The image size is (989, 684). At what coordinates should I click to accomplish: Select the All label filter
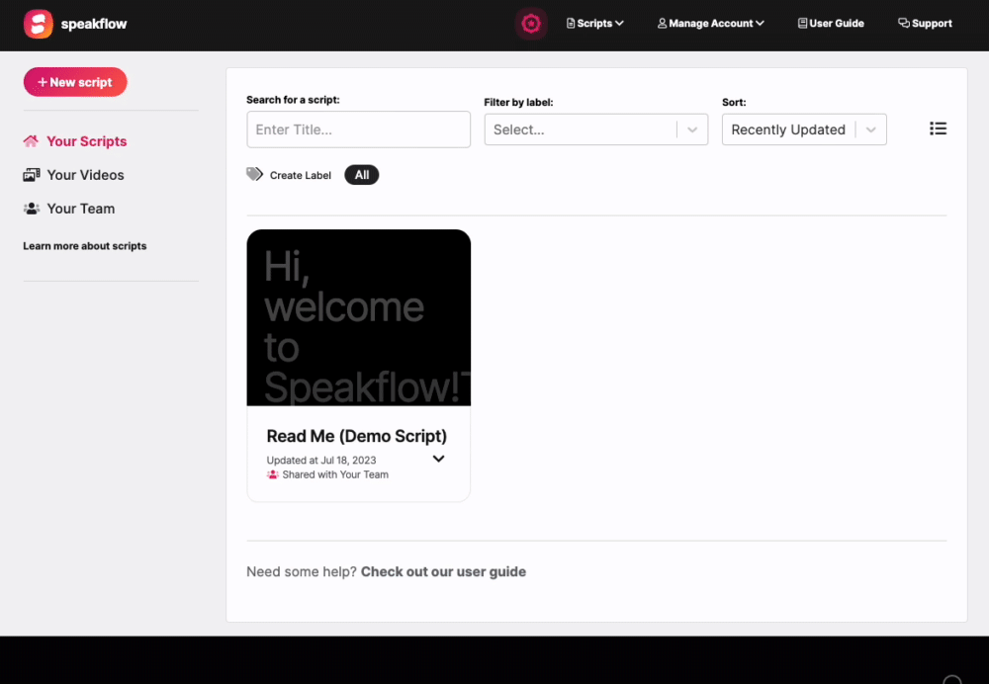coord(361,175)
